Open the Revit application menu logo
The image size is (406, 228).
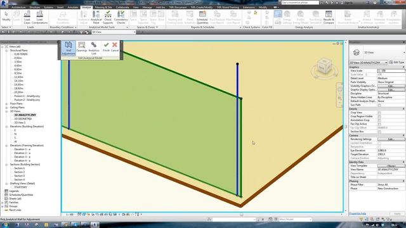(x=4, y=3)
